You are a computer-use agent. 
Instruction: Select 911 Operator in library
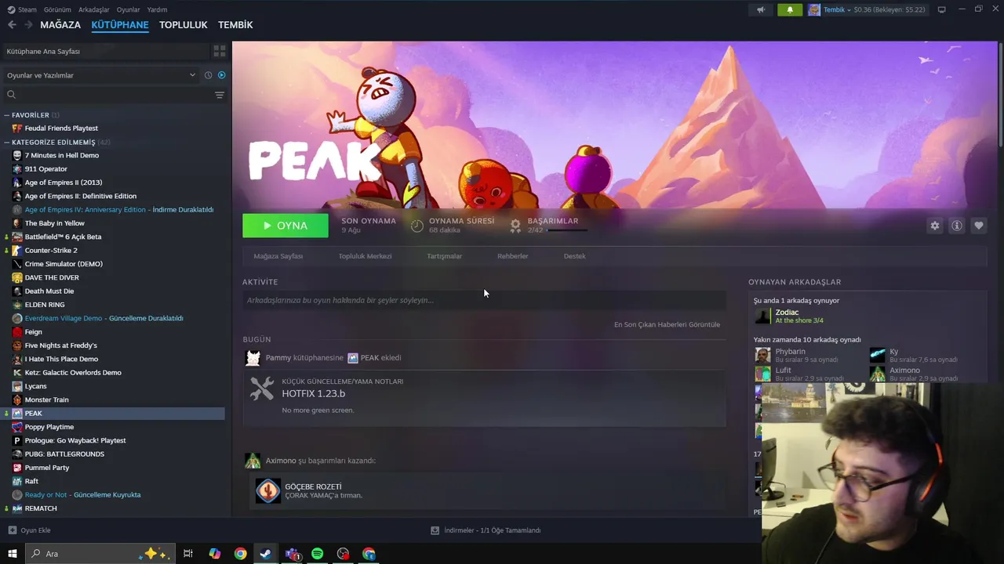coord(46,169)
